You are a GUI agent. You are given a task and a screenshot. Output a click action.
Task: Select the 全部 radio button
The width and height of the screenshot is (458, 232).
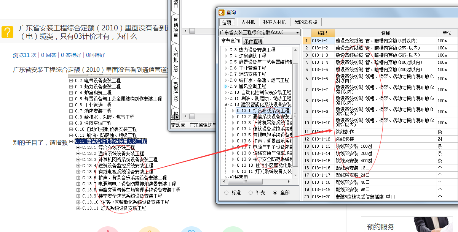[x=275, y=193]
